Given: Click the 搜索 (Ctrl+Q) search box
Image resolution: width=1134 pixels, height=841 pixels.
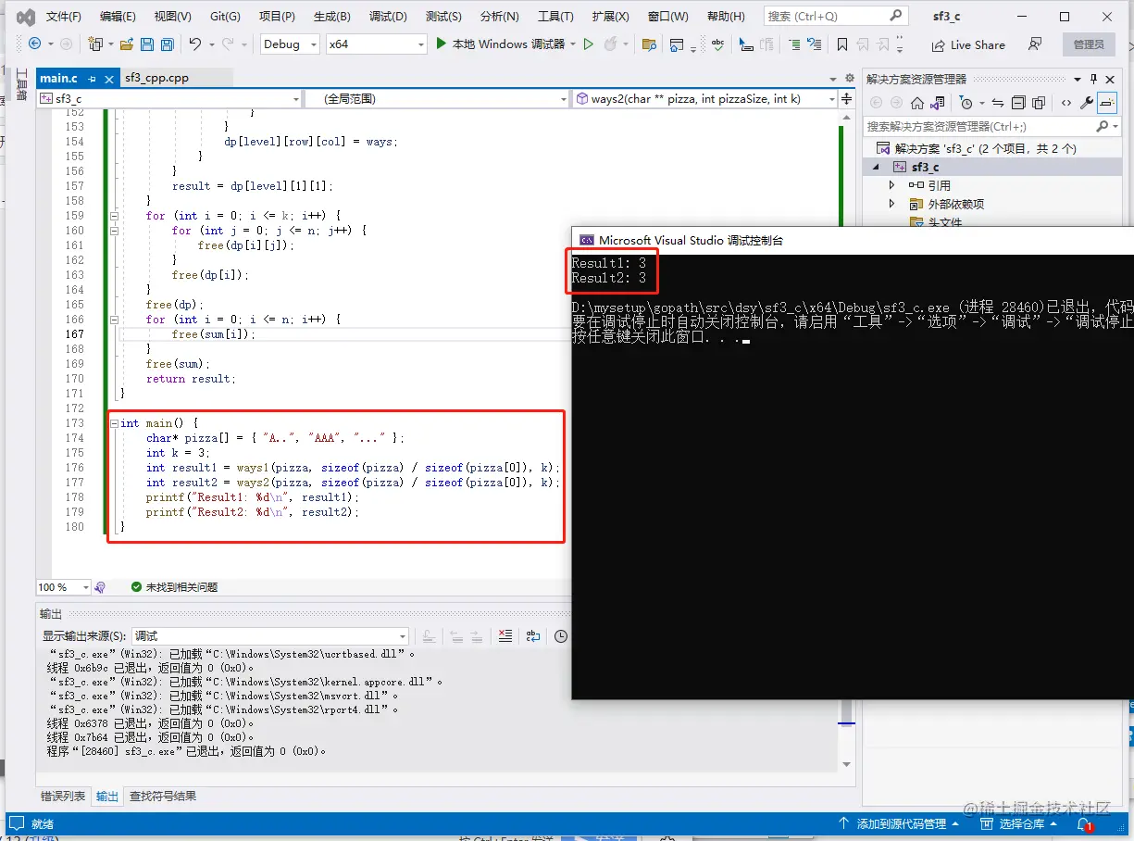Looking at the screenshot, I should coord(835,17).
